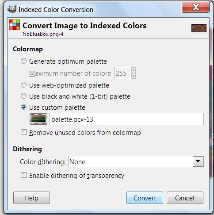Click the Color dithering None combo box
The width and height of the screenshot is (214, 215).
pos(136,161)
